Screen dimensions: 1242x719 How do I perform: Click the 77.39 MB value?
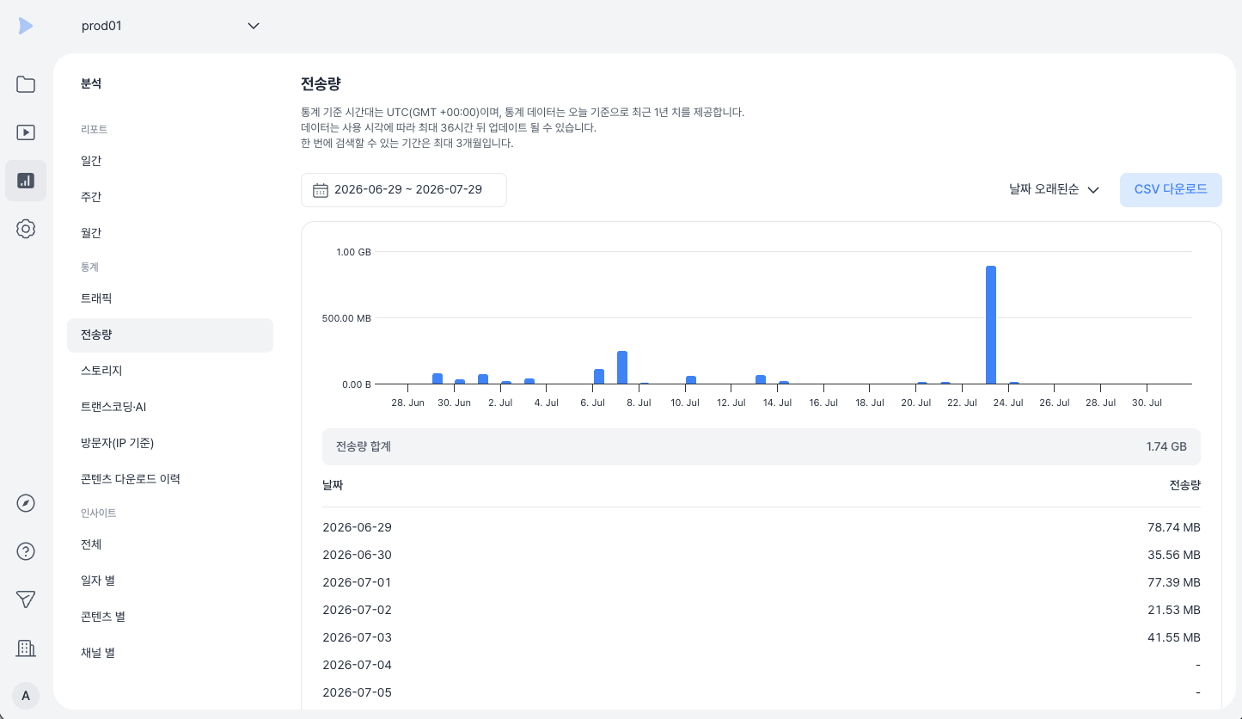pyautogui.click(x=1174, y=582)
